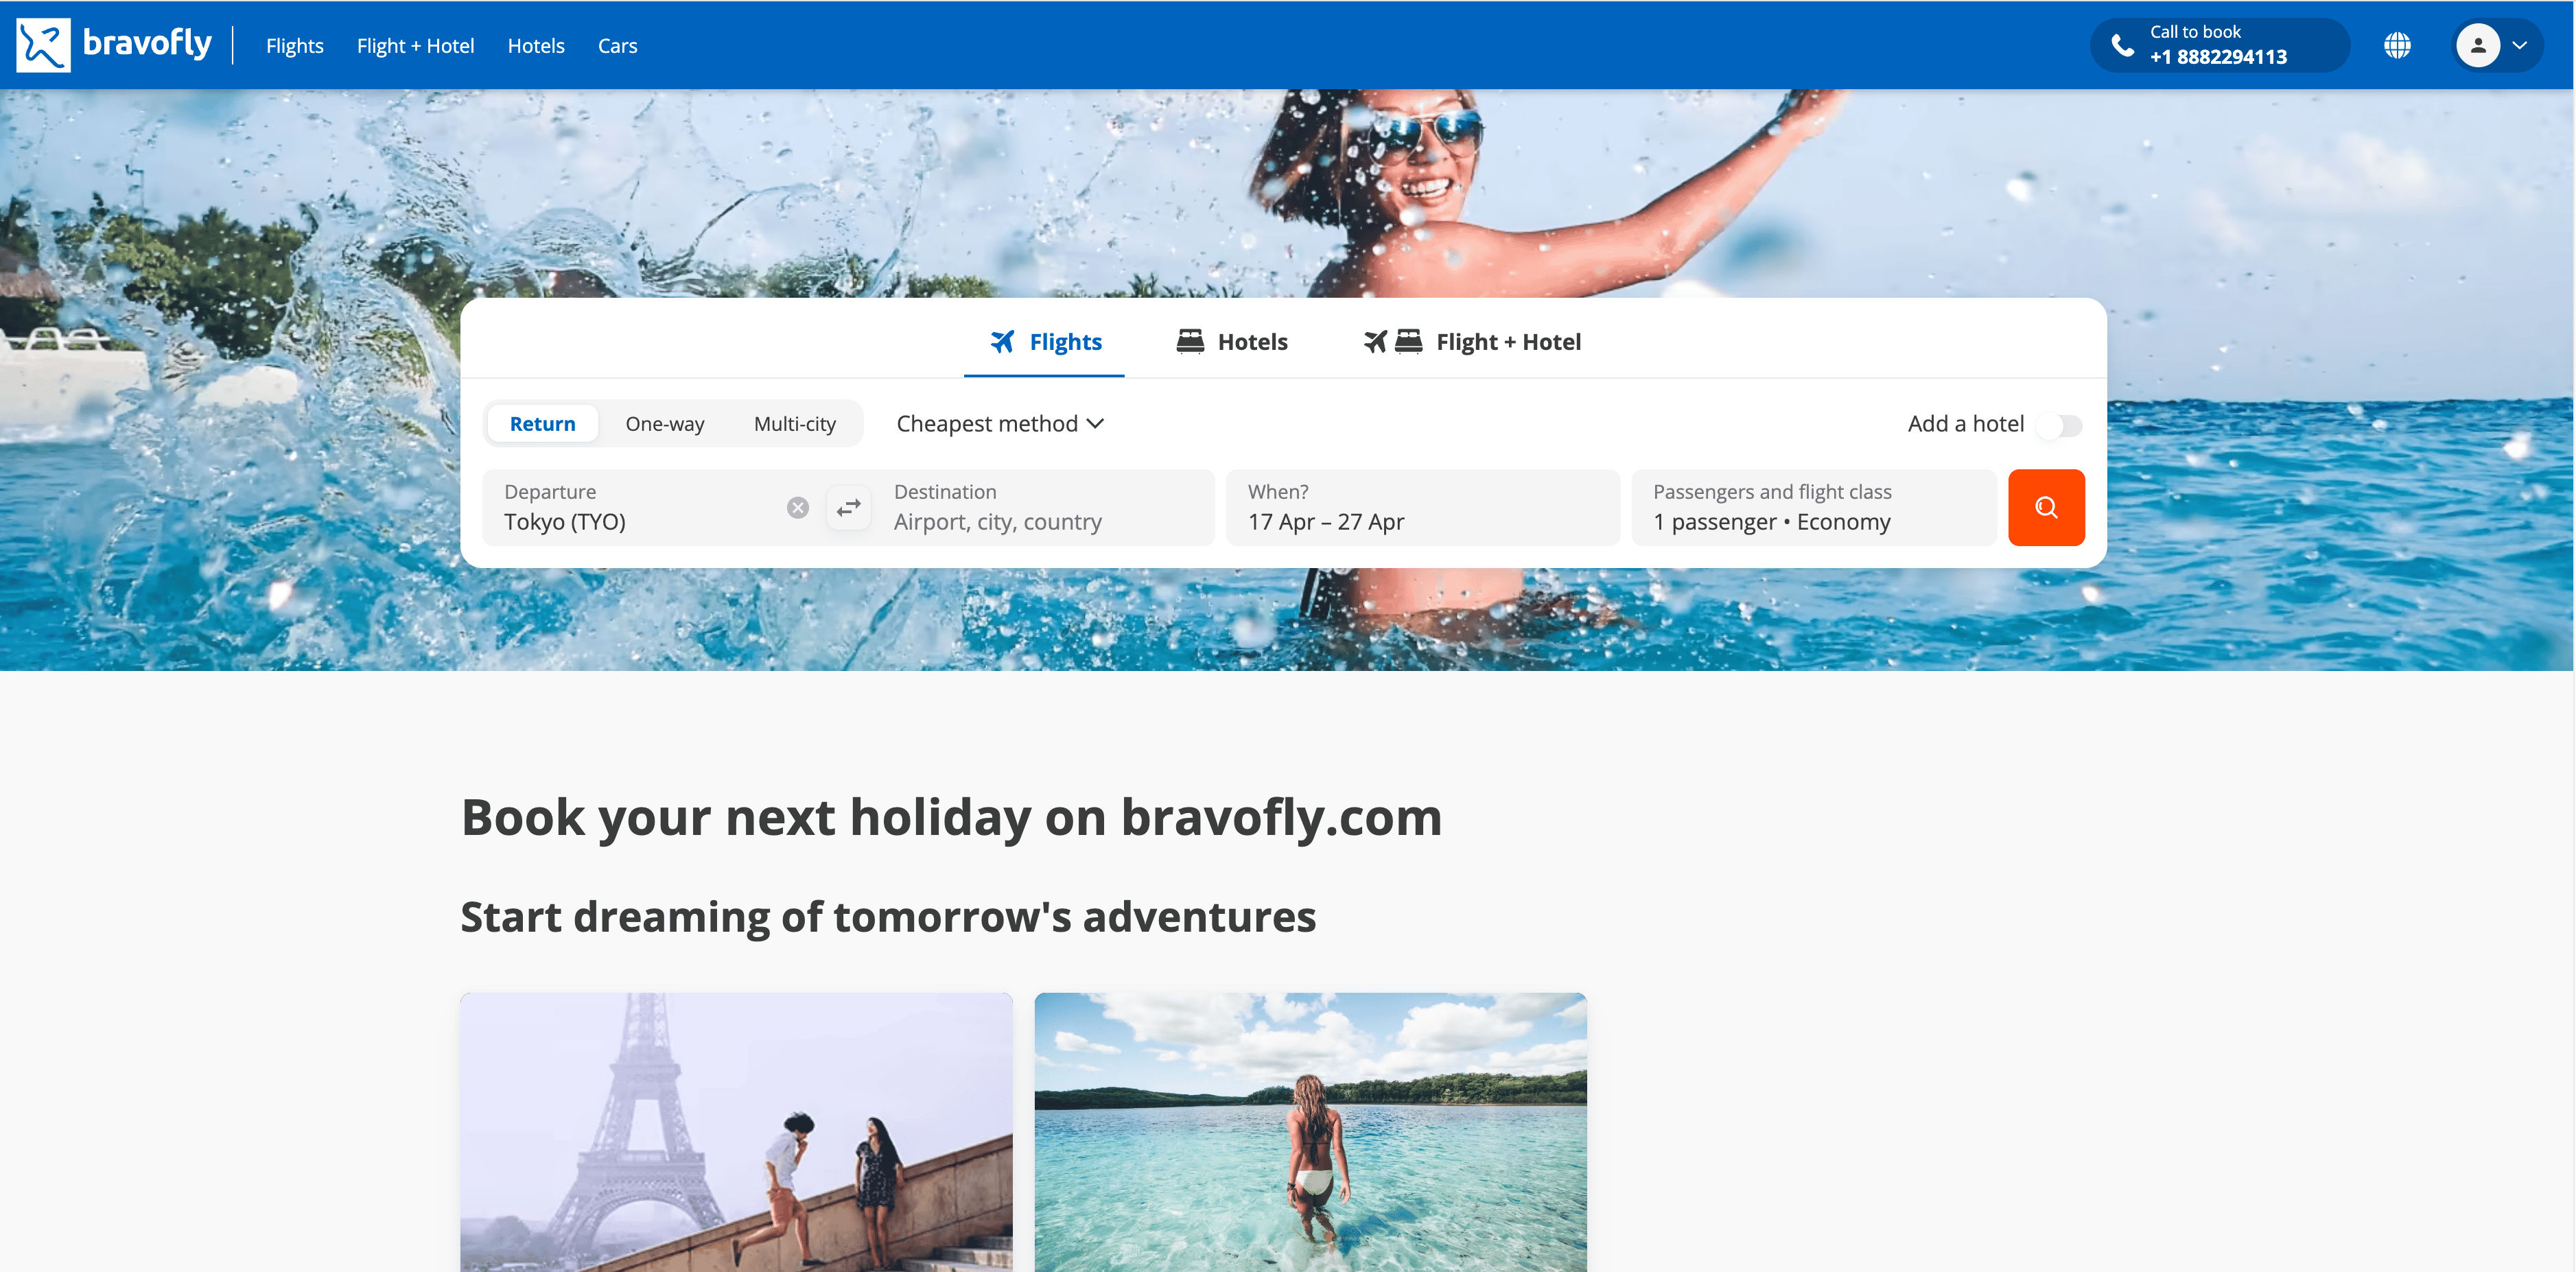Swap departure and destination with arrows icon

tap(848, 508)
